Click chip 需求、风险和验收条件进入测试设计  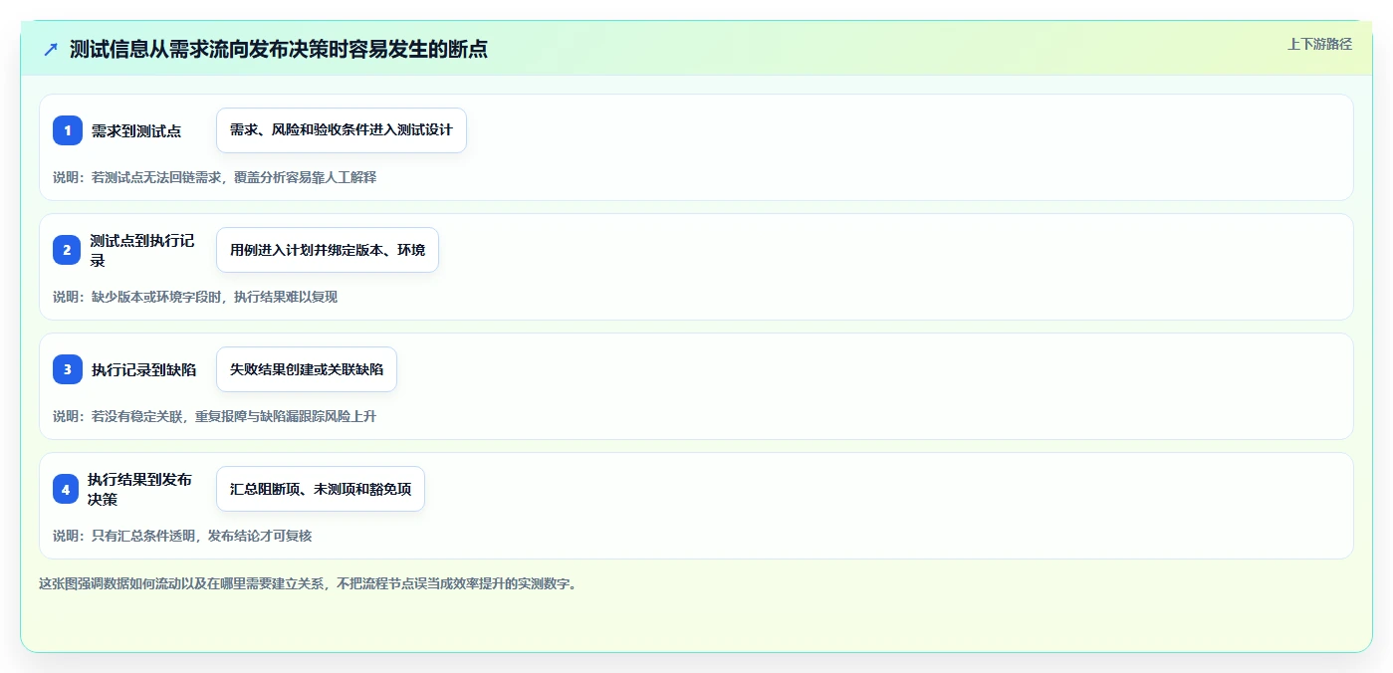(x=342, y=130)
